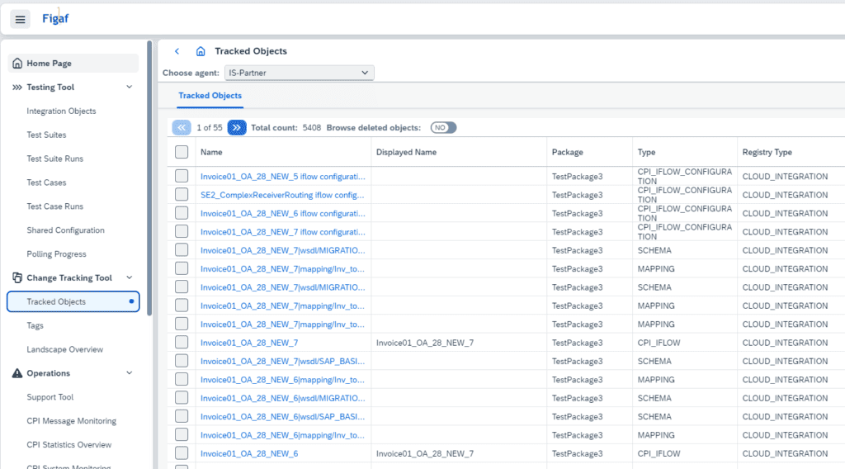Click the home icon beside Tracked Objects title

pyautogui.click(x=201, y=51)
